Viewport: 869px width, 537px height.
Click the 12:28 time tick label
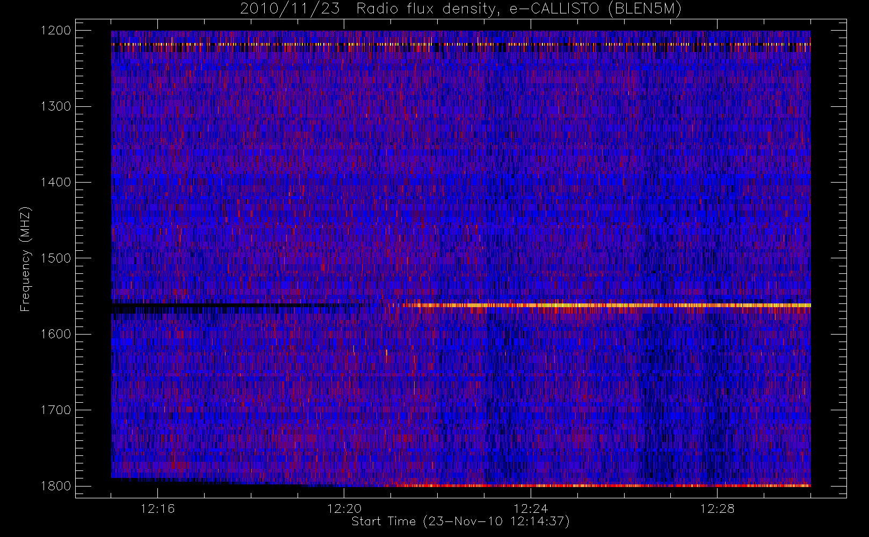coord(717,509)
